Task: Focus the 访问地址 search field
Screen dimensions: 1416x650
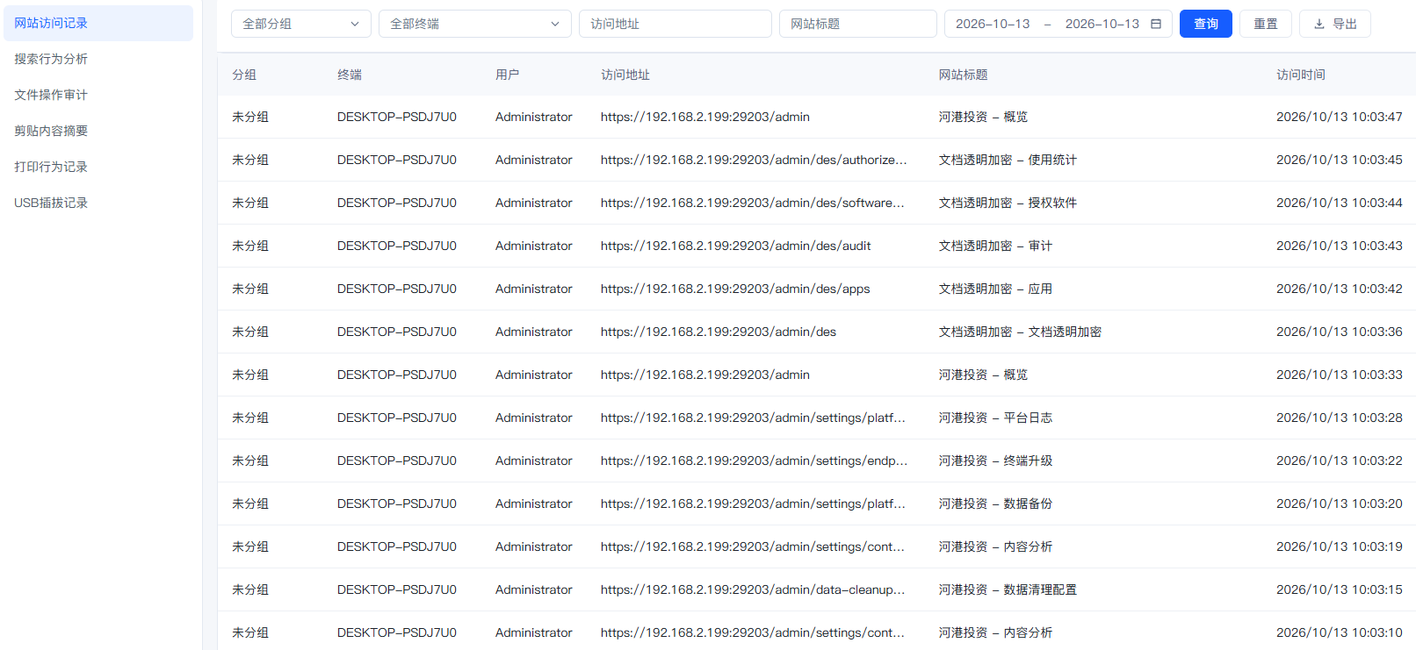Action: [x=675, y=24]
